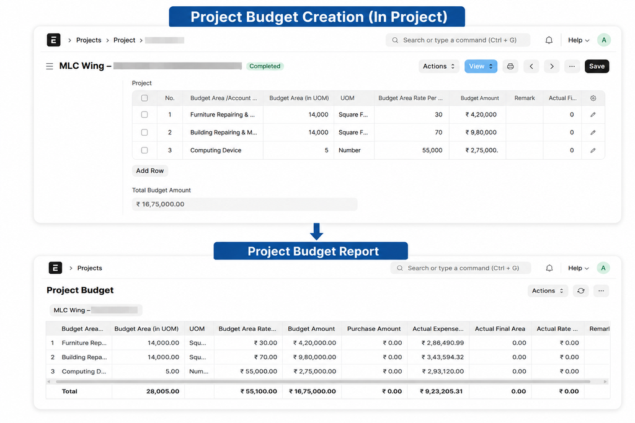Go to next project record arrow

pyautogui.click(x=551, y=66)
